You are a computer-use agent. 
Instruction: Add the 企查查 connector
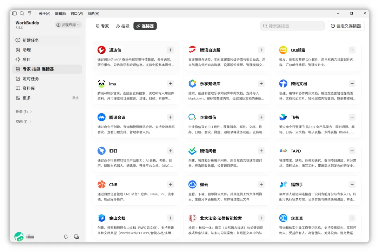[352, 218]
